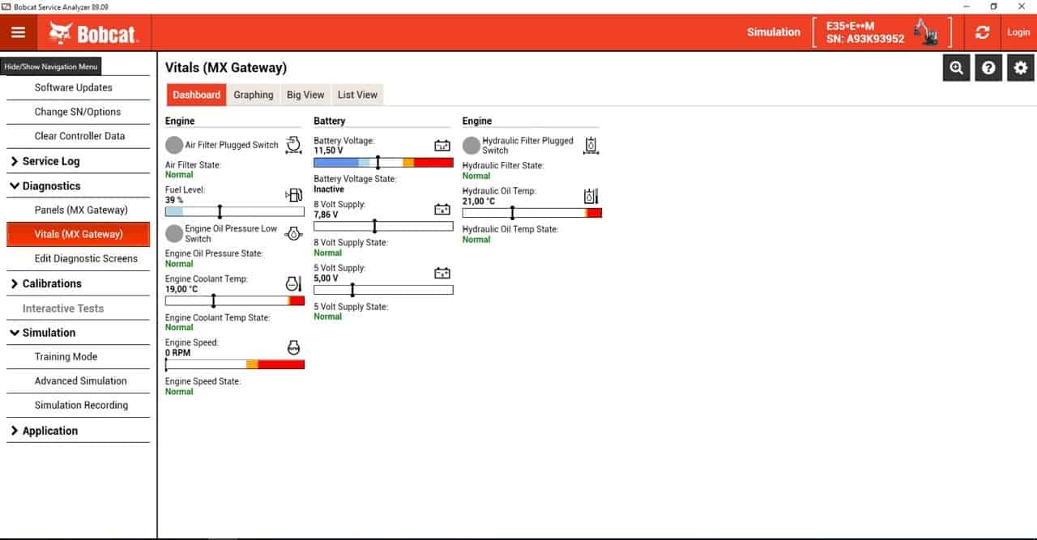Switch to the Graphing tab

(x=254, y=95)
